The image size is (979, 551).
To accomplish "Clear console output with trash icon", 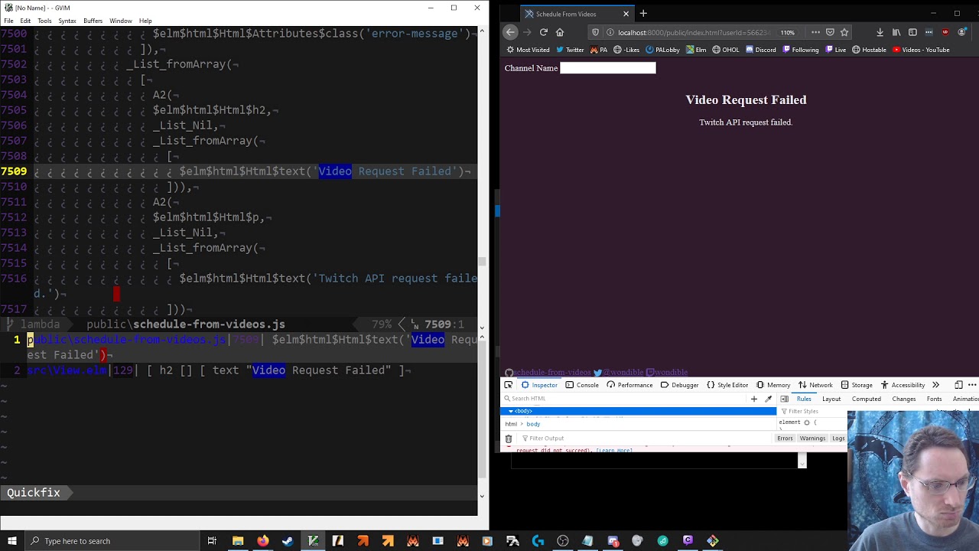I will 508,439.
